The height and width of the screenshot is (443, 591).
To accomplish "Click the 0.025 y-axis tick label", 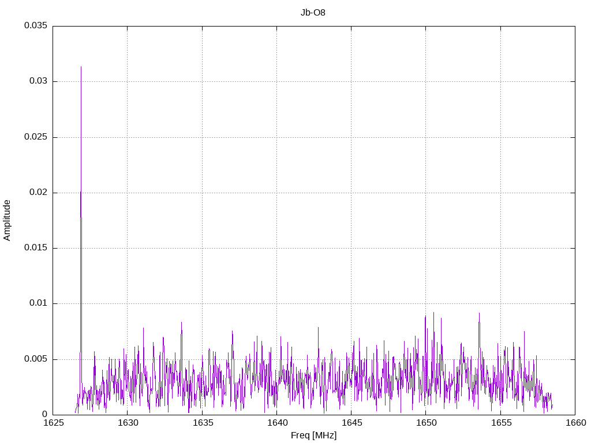I will (x=35, y=137).
